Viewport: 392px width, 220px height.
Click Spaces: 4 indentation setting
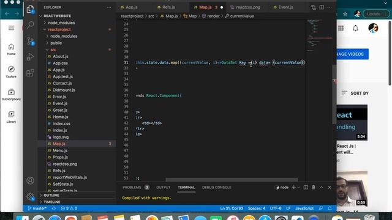257,208
